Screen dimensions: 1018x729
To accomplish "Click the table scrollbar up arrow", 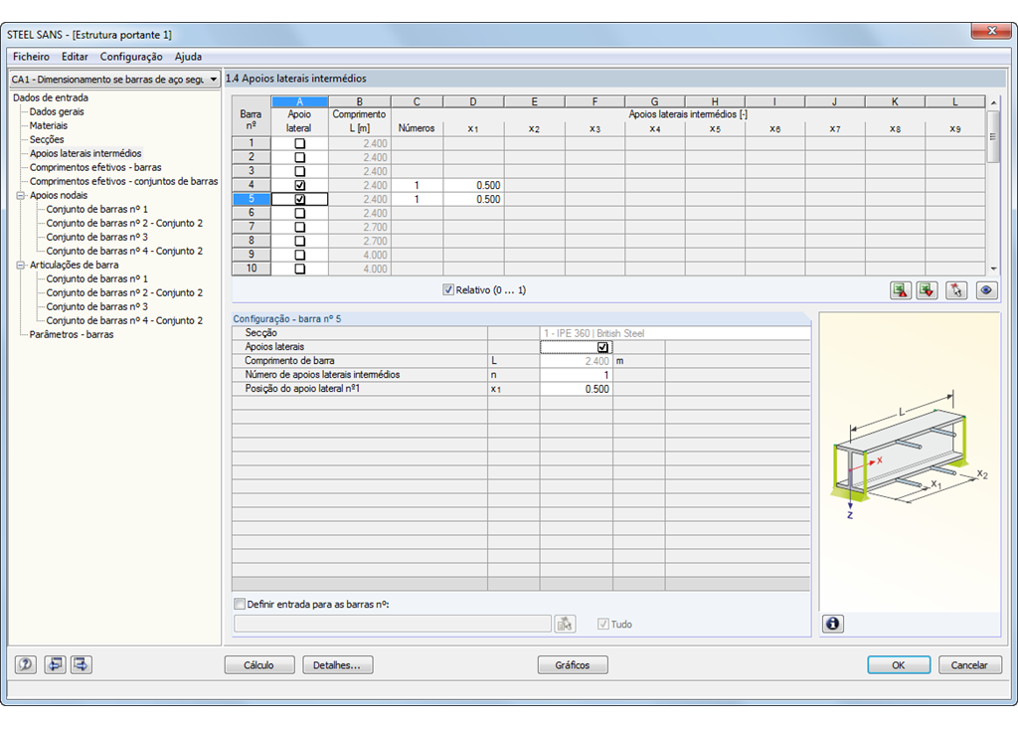I will coord(993,102).
